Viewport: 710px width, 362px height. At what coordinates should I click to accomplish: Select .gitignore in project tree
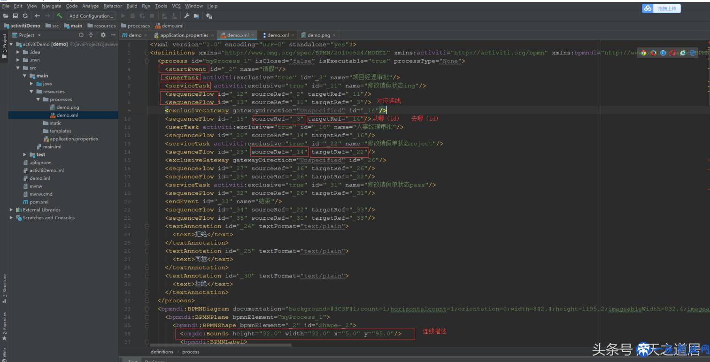tap(36, 162)
